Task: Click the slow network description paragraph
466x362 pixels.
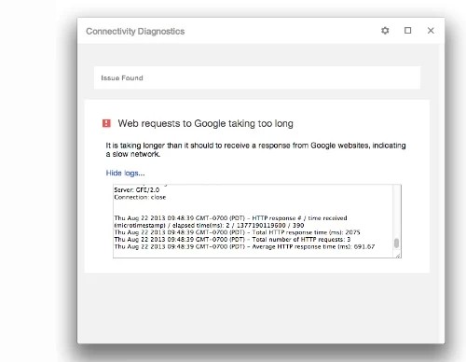Action: (x=255, y=149)
